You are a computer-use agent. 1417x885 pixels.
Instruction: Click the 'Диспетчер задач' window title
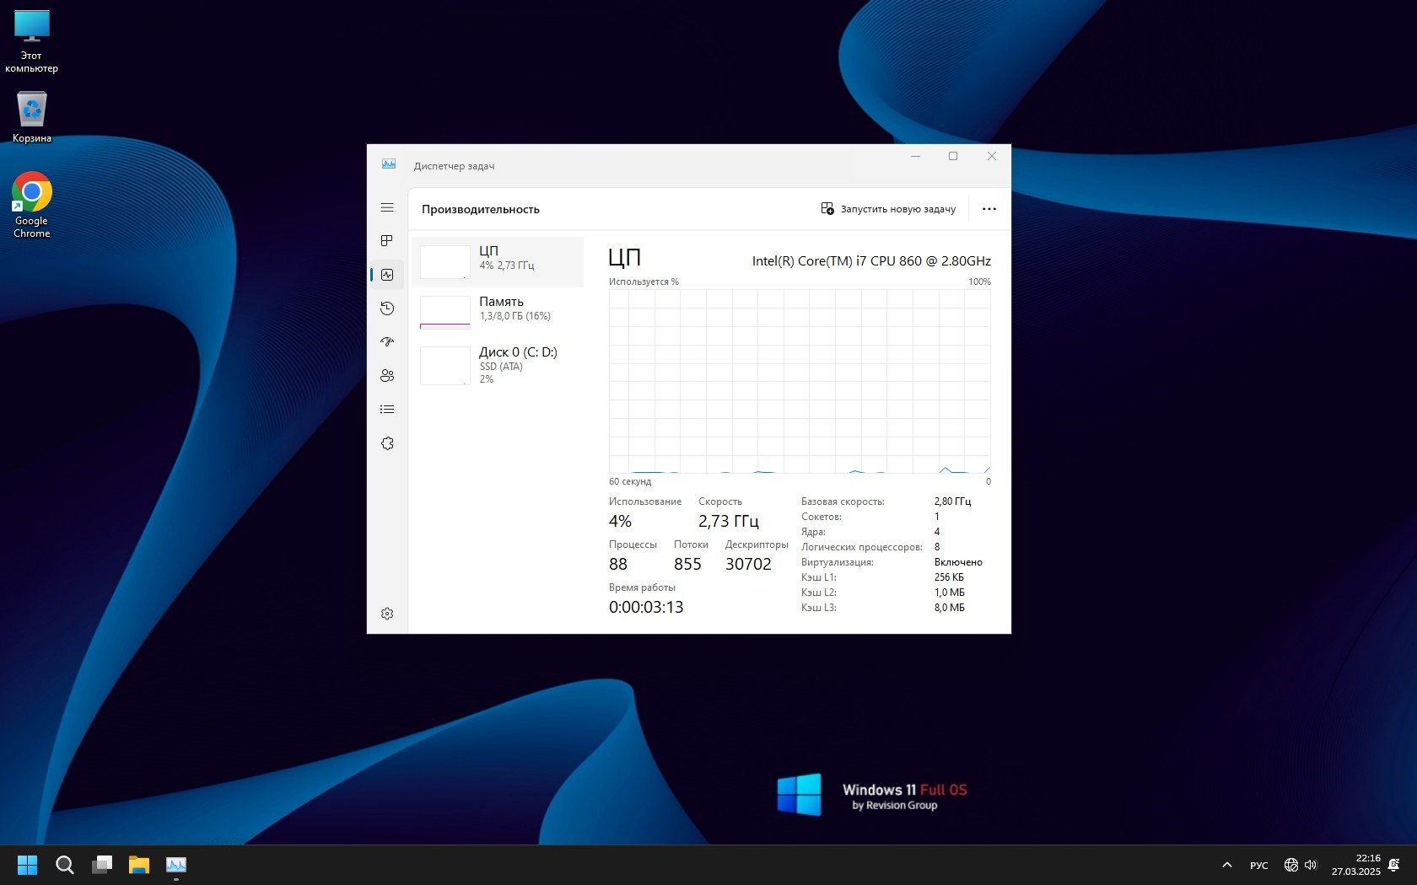click(454, 166)
